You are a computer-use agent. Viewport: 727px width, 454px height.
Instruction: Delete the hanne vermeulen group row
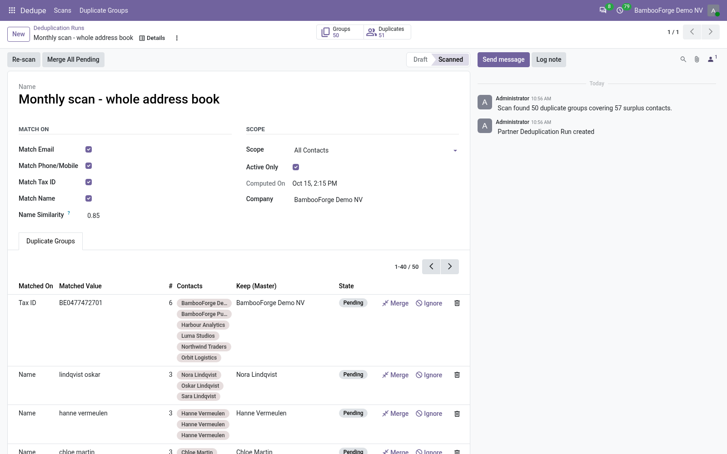457,414
